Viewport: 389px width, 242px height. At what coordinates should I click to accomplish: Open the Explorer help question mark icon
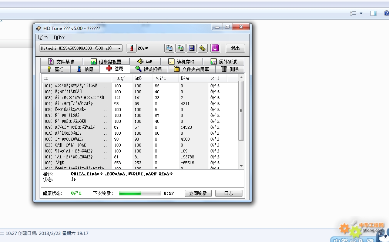pyautogui.click(x=386, y=13)
